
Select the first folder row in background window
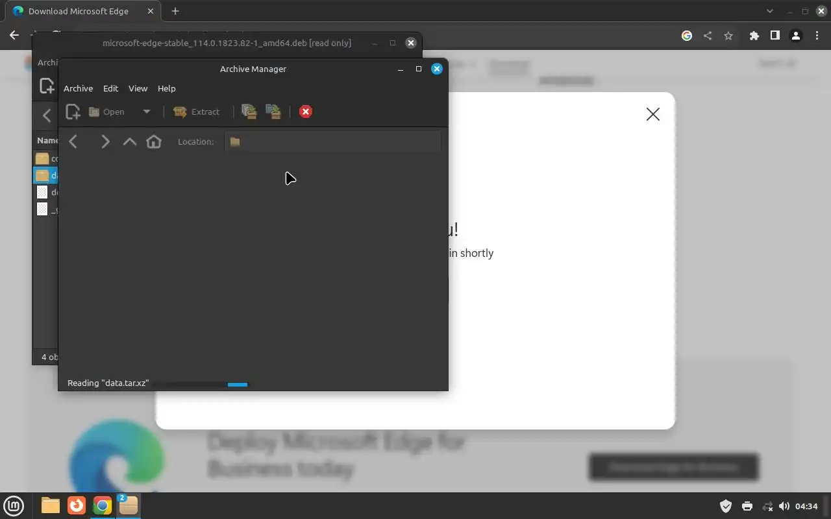45,158
